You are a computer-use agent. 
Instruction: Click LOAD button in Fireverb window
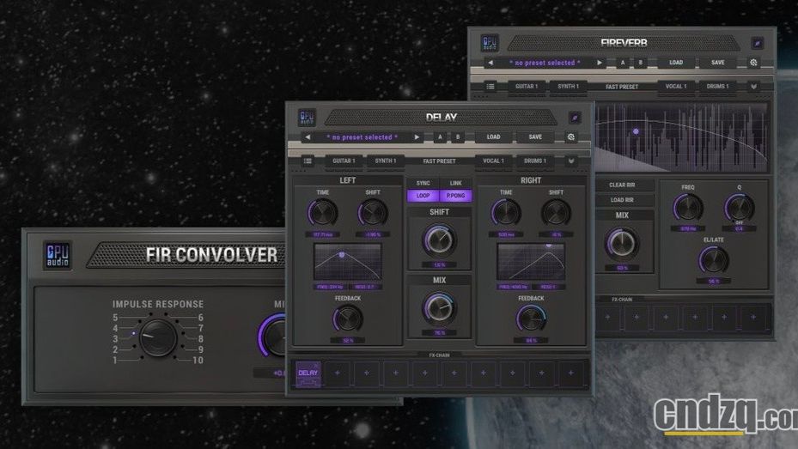tap(676, 63)
